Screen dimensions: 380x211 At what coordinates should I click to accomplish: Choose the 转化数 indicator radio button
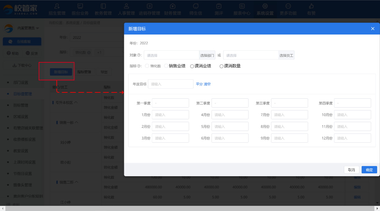(147, 66)
